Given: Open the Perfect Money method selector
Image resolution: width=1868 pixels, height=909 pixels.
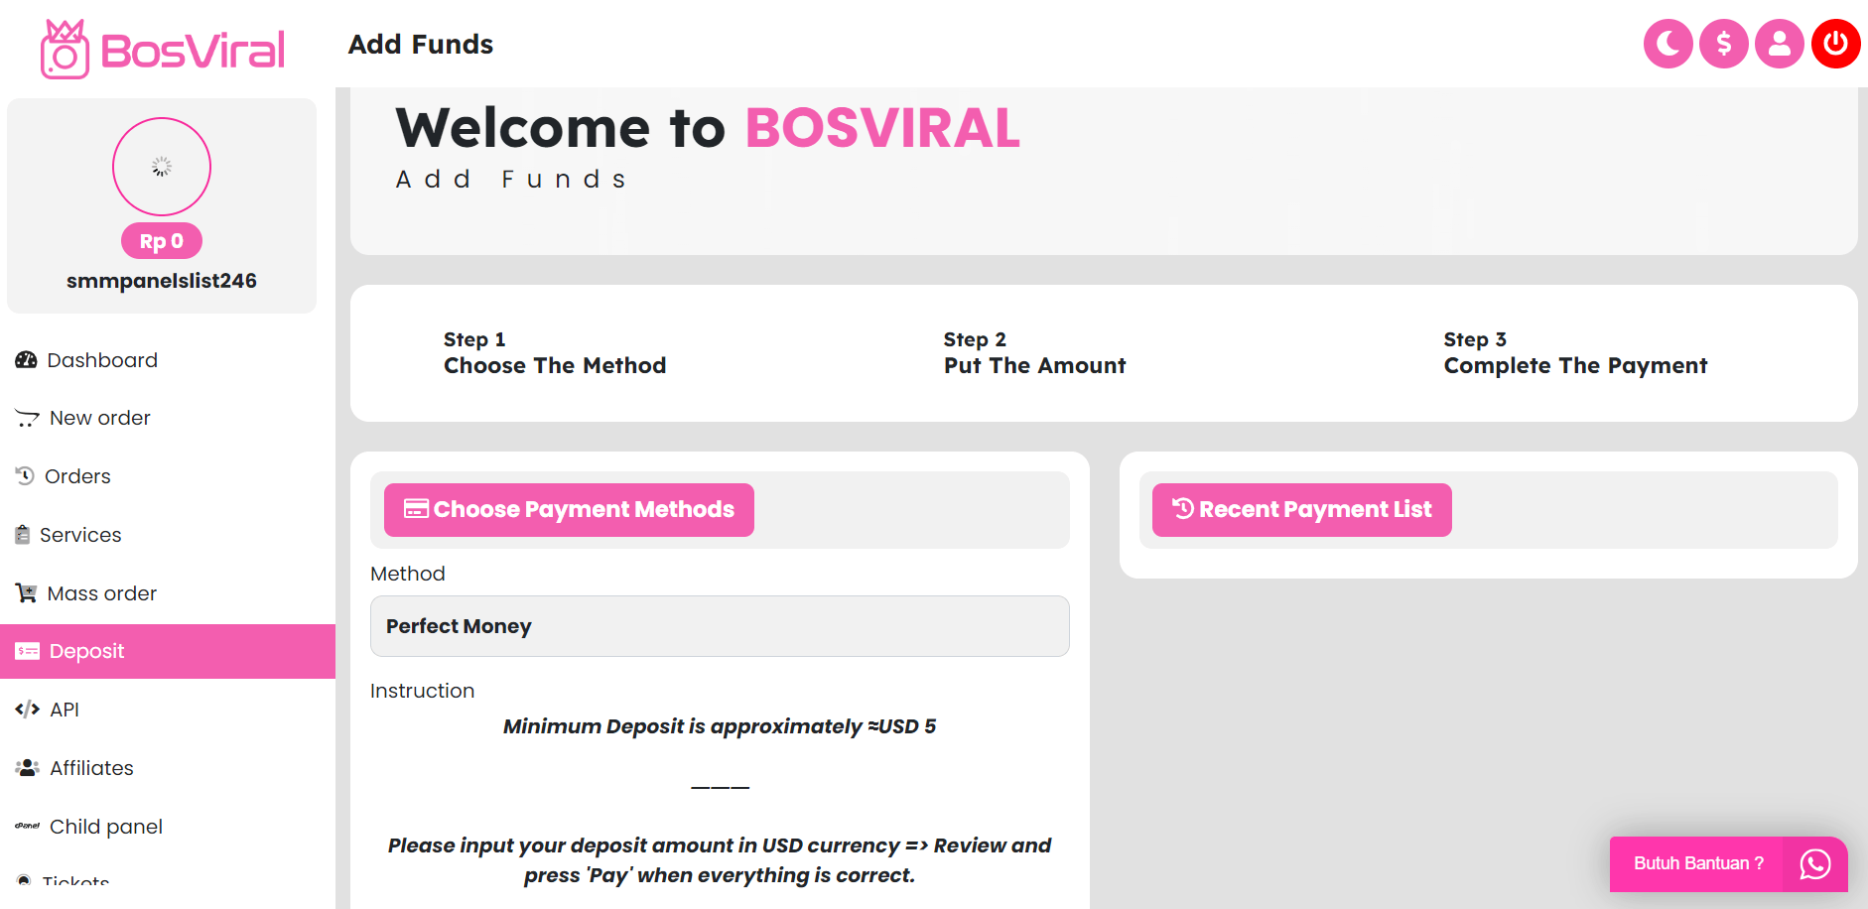Looking at the screenshot, I should point(719,626).
